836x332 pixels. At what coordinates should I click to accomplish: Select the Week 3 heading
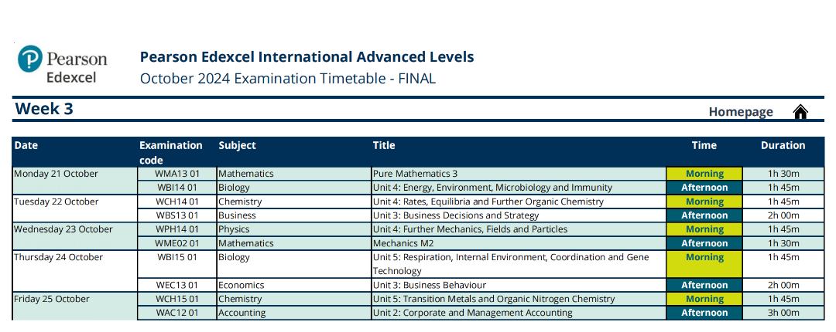pos(44,109)
